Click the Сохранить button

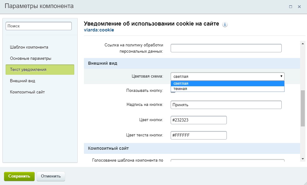[x=19, y=176]
